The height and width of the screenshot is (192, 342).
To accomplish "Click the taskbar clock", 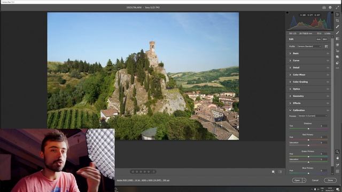I will point(330,189).
